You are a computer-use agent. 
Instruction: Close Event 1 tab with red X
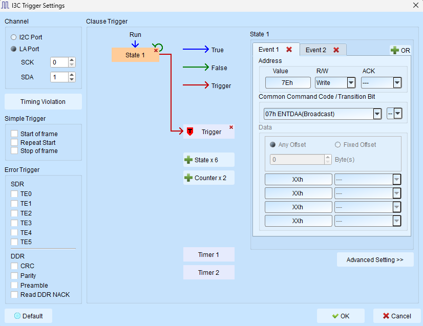pyautogui.click(x=289, y=49)
